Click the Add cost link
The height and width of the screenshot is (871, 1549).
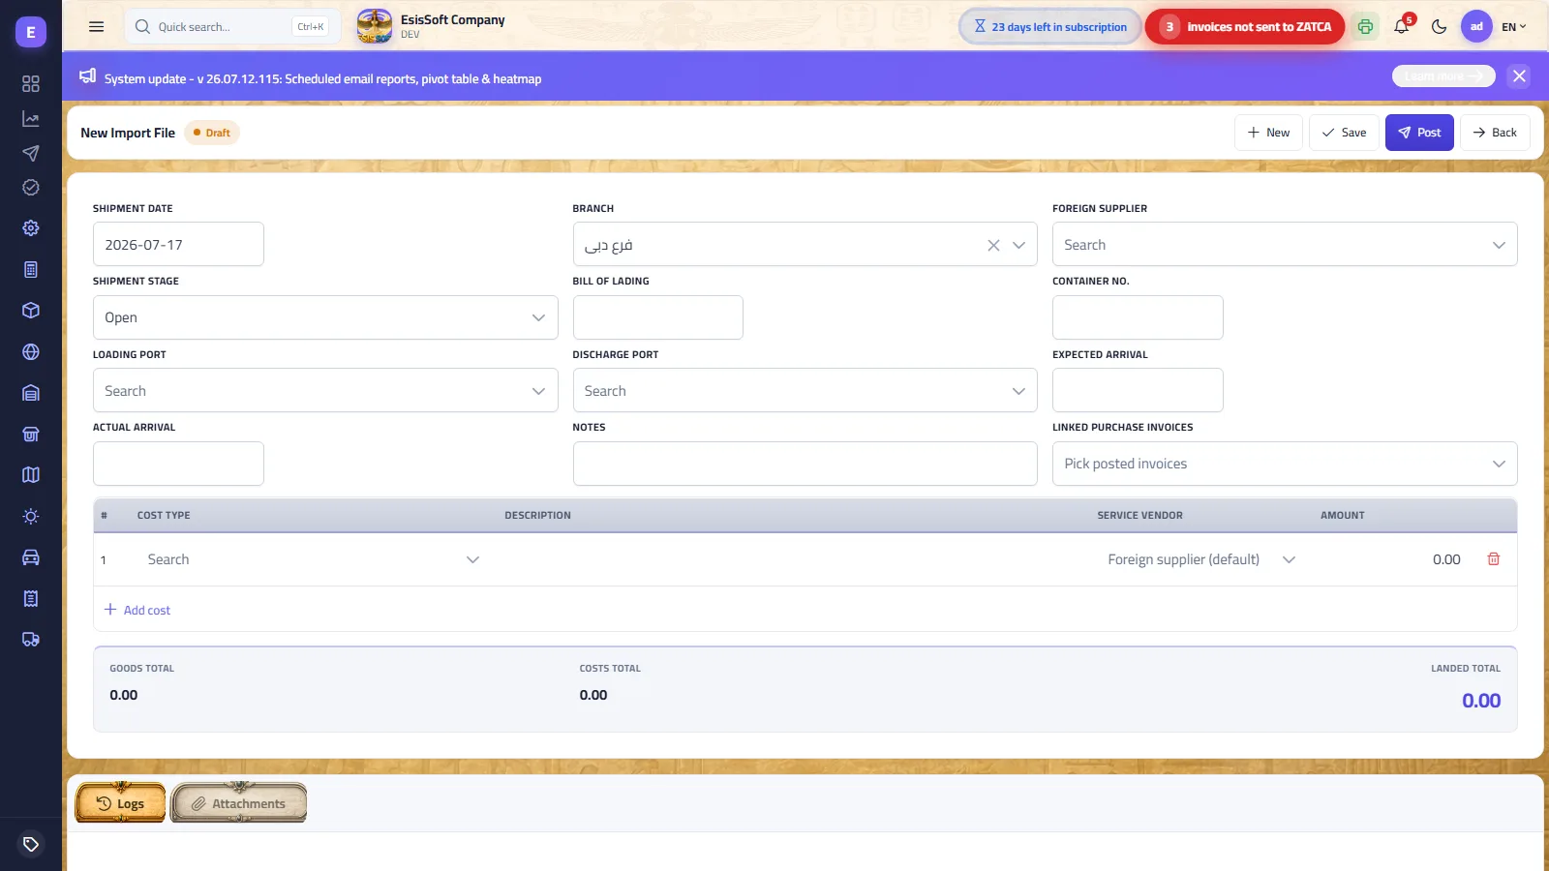(137, 610)
